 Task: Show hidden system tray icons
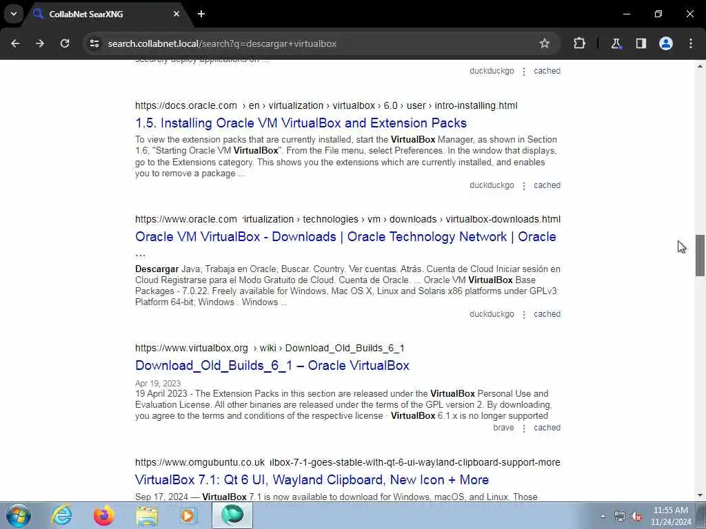[x=603, y=517]
